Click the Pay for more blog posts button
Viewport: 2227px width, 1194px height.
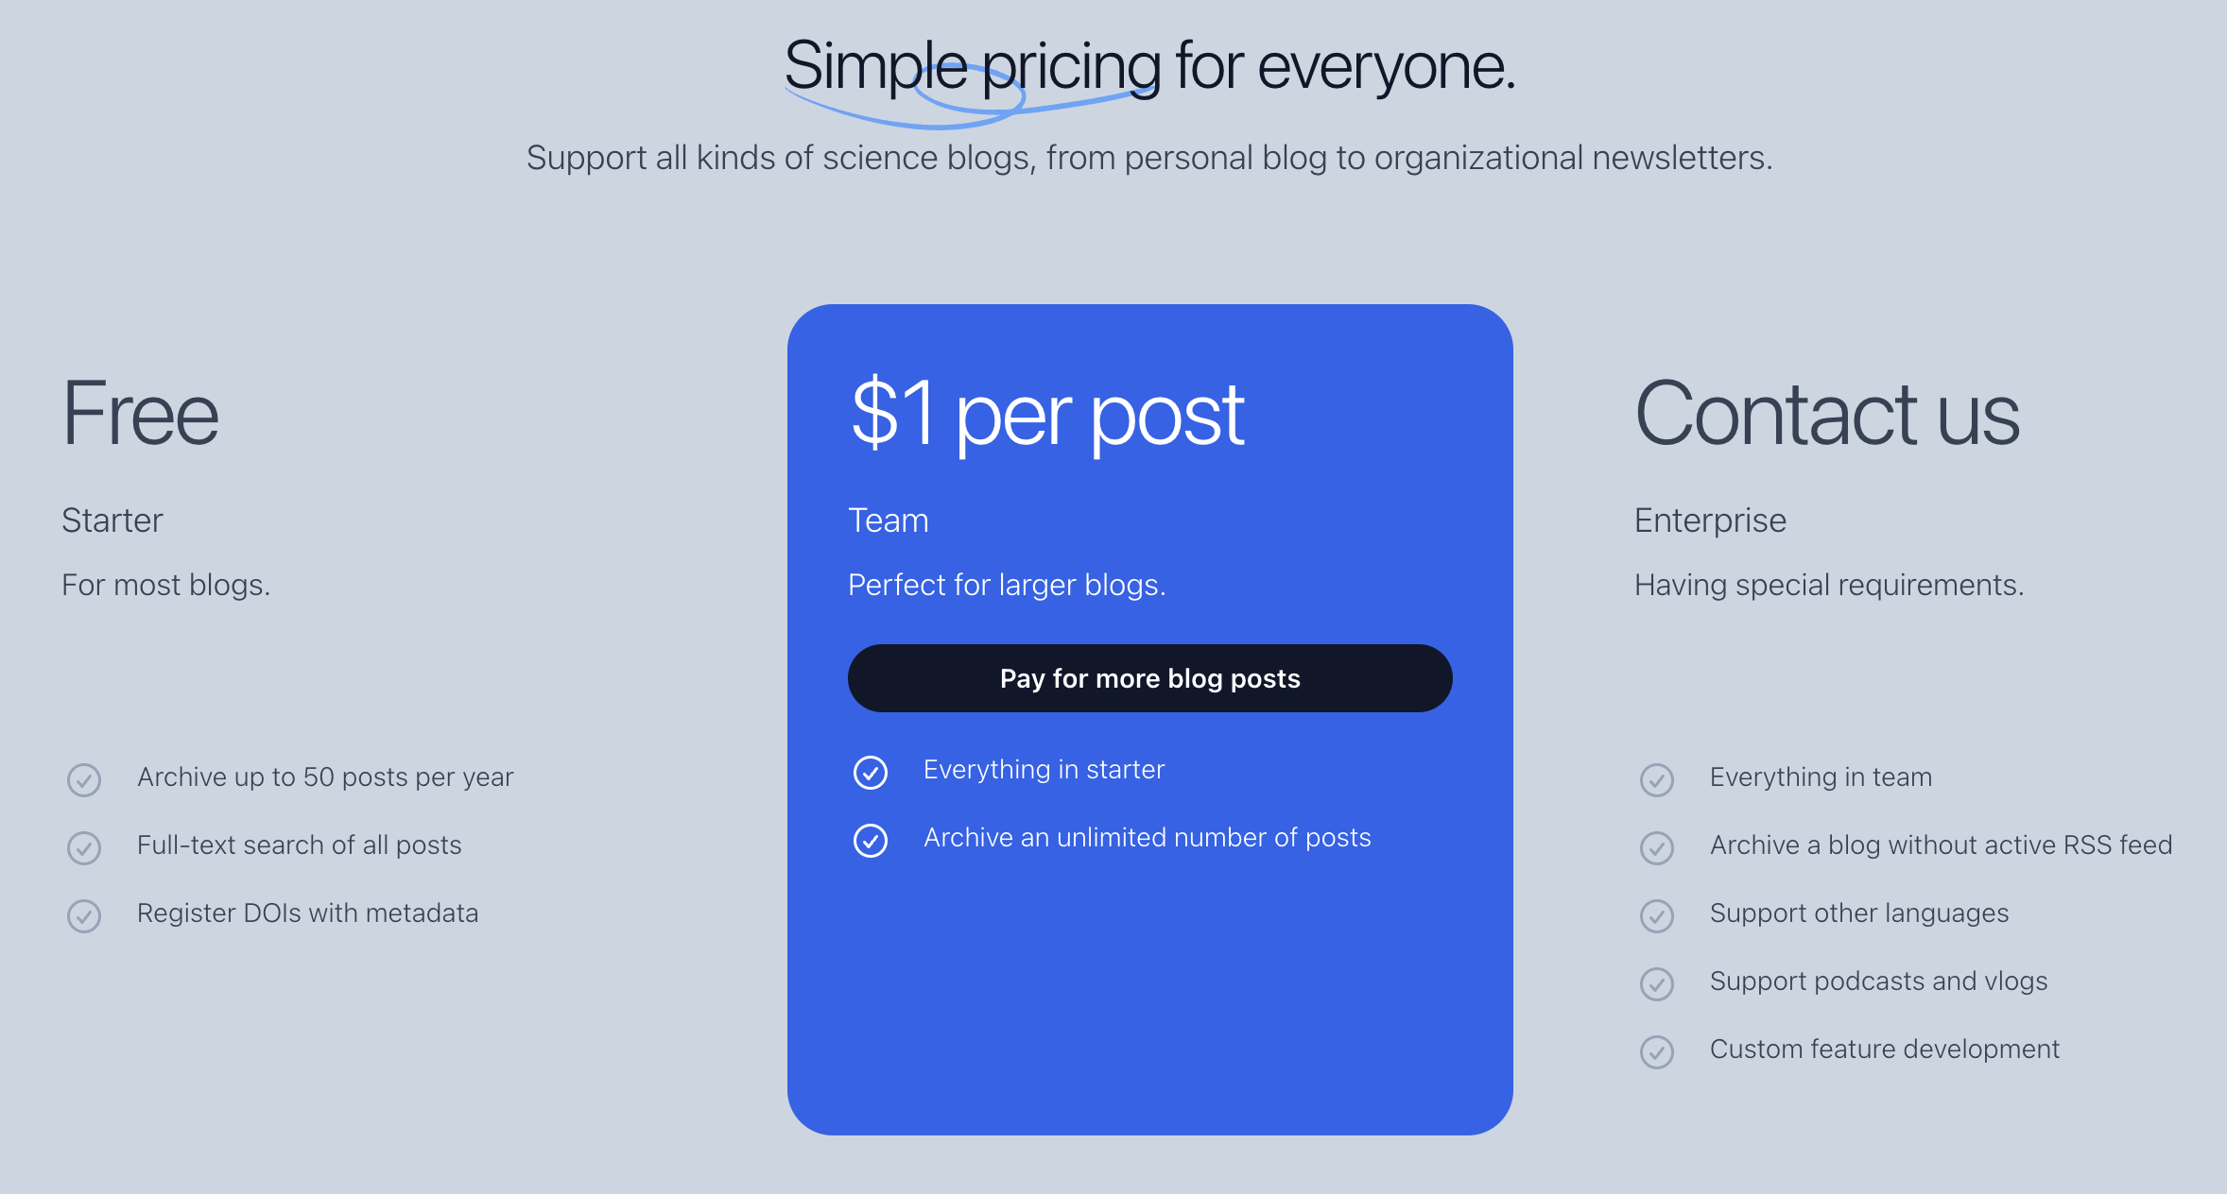pyautogui.click(x=1149, y=678)
